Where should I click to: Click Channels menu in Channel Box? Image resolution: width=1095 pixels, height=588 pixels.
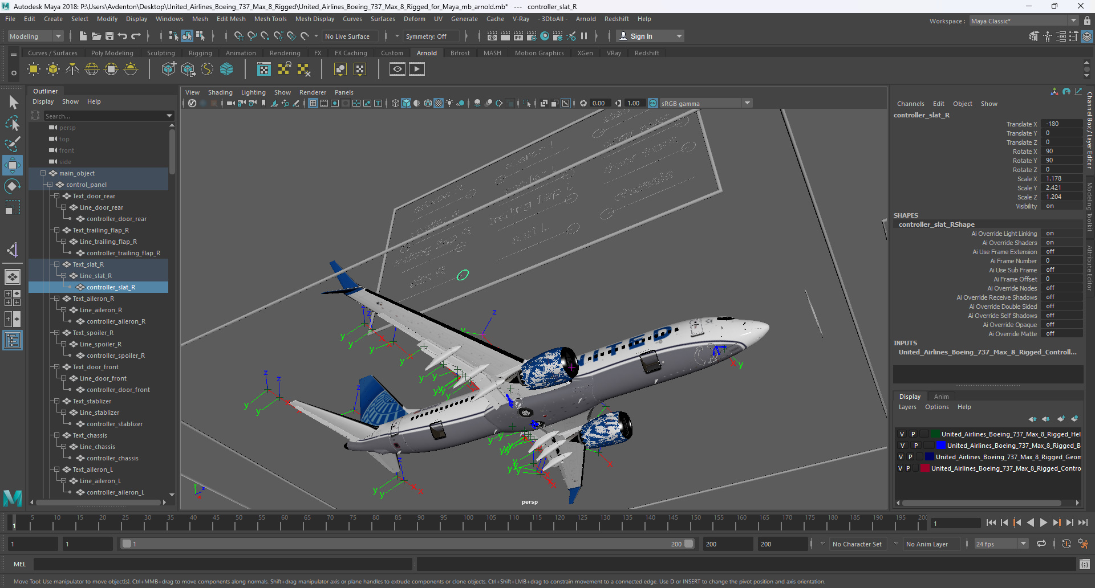click(910, 104)
